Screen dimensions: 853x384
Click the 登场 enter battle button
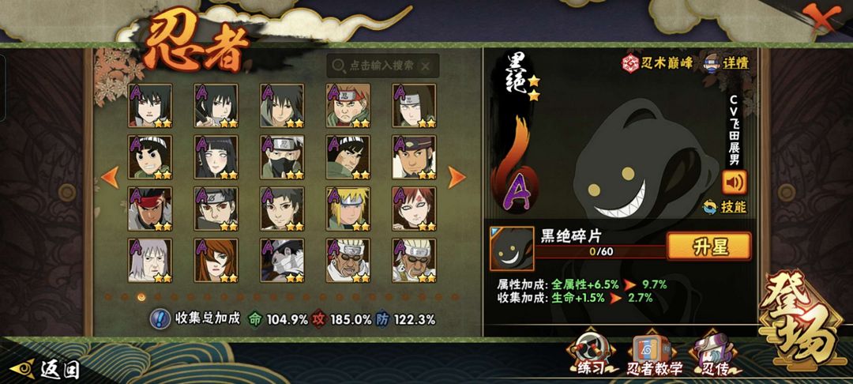click(799, 321)
